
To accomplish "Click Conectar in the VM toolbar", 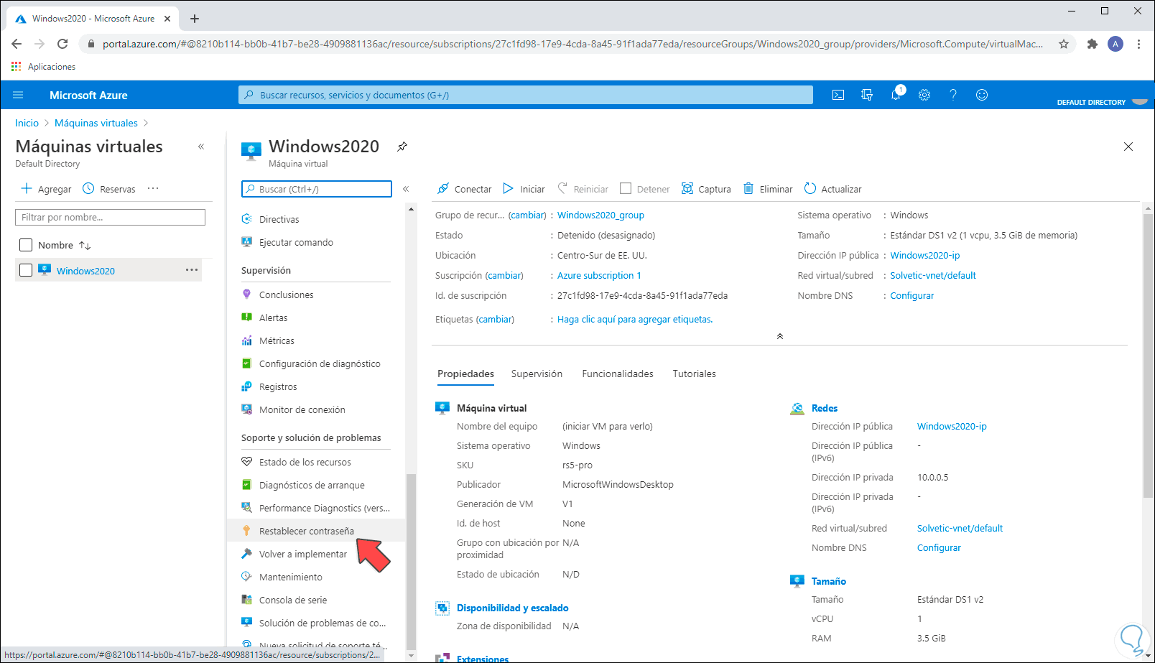I will coord(465,189).
